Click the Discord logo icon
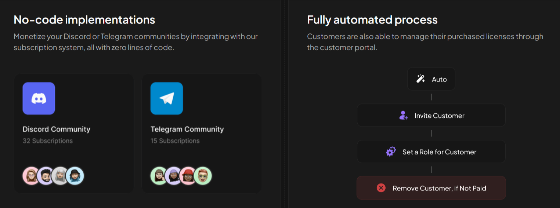The height and width of the screenshot is (208, 560). 39,98
